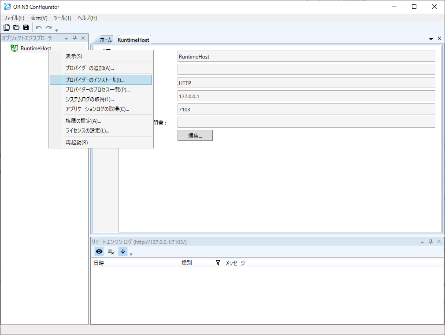
Task: Open log toolbar overflow options
Action: [x=131, y=254]
